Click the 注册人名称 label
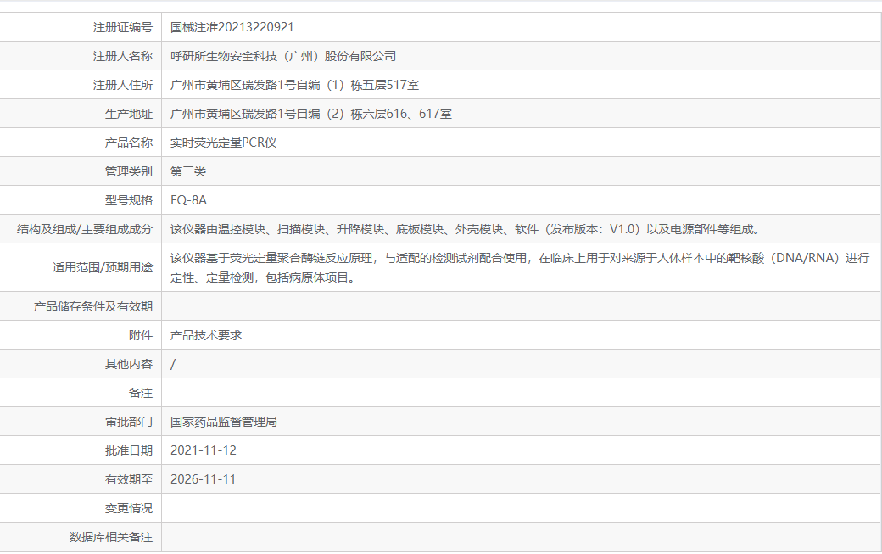The height and width of the screenshot is (554, 882). [x=123, y=56]
